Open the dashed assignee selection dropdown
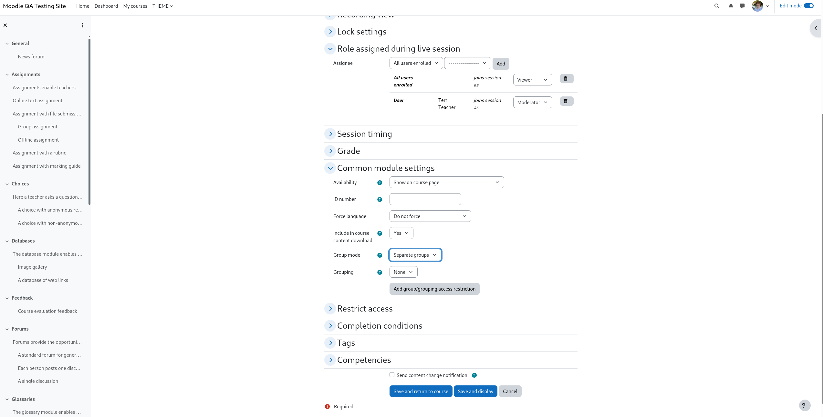The image size is (823, 417). click(x=467, y=63)
